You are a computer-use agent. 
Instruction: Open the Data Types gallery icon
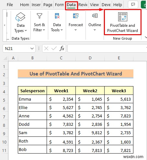20,17
